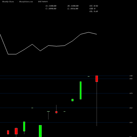Click the 1079 price axis label
Viewport: 137px width, 137px height.
(131, 93)
